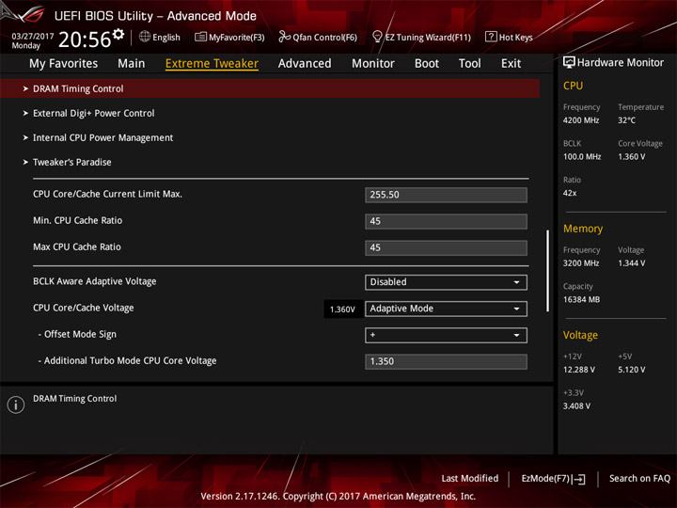Click the Version 2.17.1246 copyright text
Viewport: 677px width, 508px height.
click(x=338, y=497)
